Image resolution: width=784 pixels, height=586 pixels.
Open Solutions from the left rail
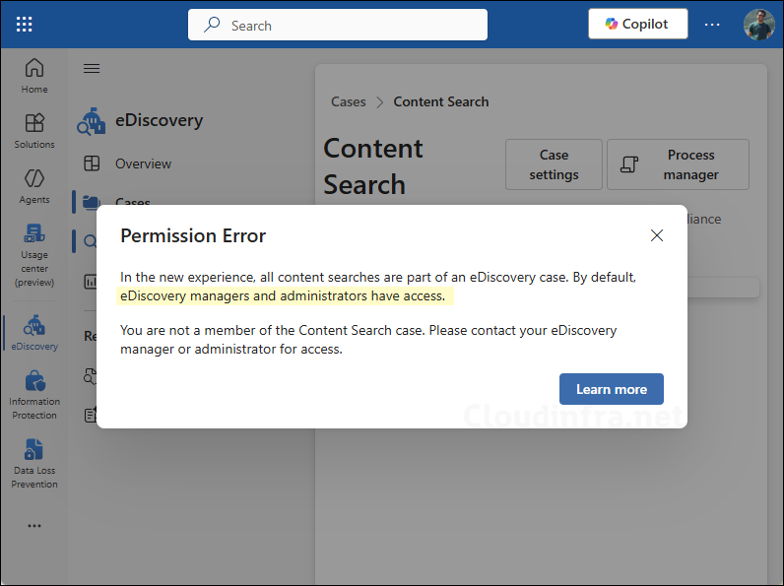[x=34, y=130]
